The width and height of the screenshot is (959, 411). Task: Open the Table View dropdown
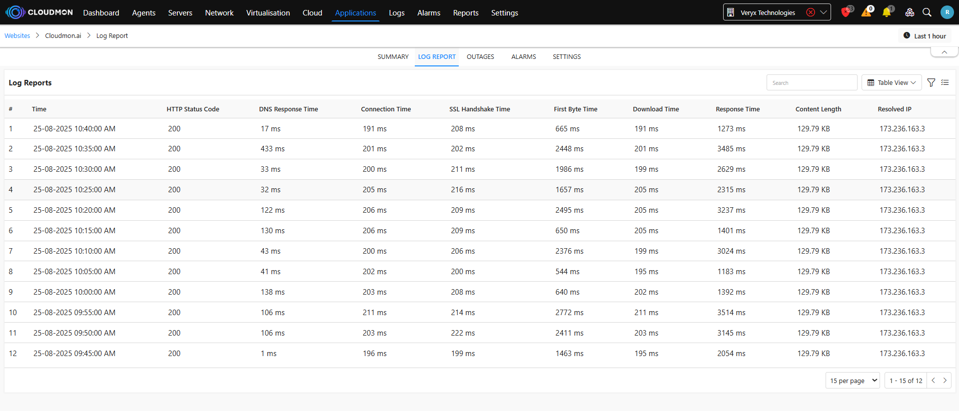[x=892, y=83]
